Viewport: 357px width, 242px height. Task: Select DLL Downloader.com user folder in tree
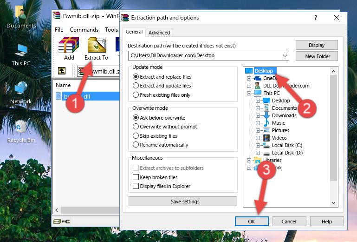coord(286,86)
